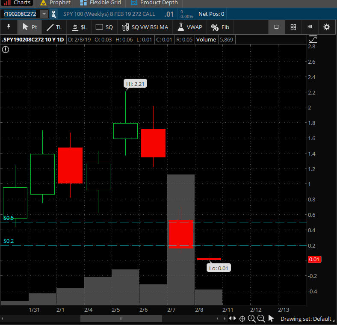
Task: Click the horizontal chart scrollbar thumb
Action: pyautogui.click(x=121, y=319)
